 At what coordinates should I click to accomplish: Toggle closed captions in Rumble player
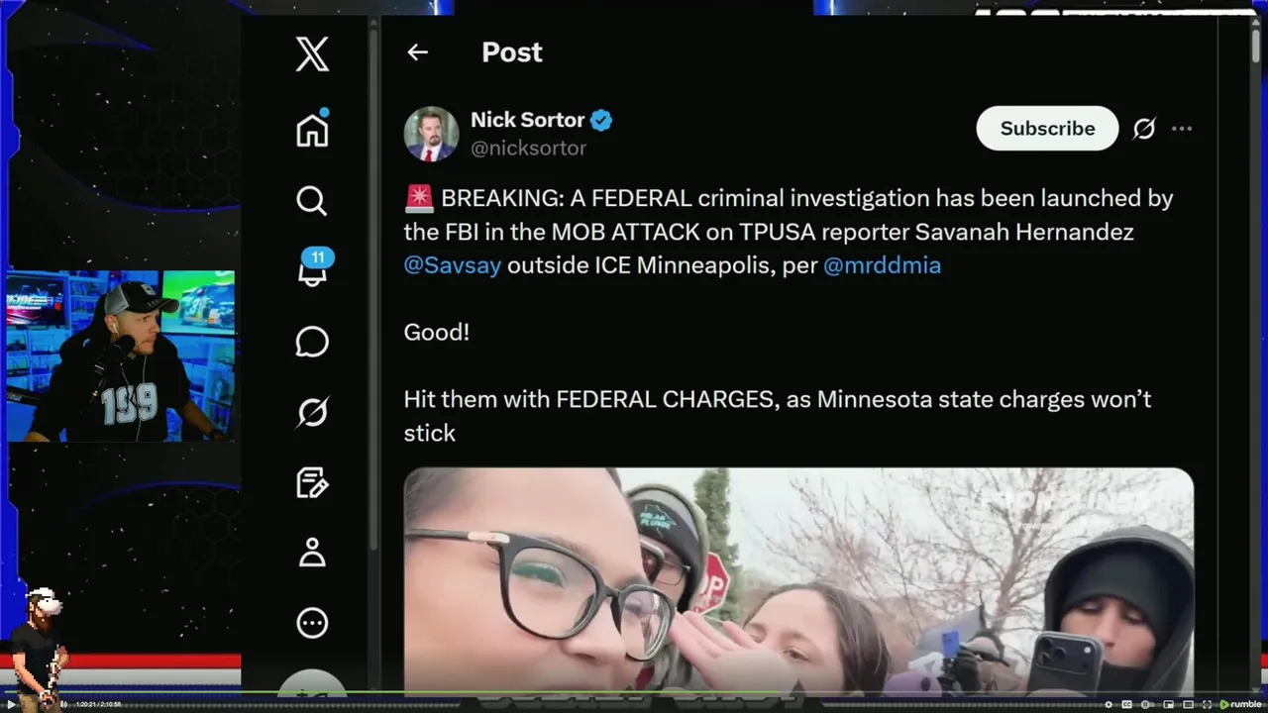point(1127,704)
